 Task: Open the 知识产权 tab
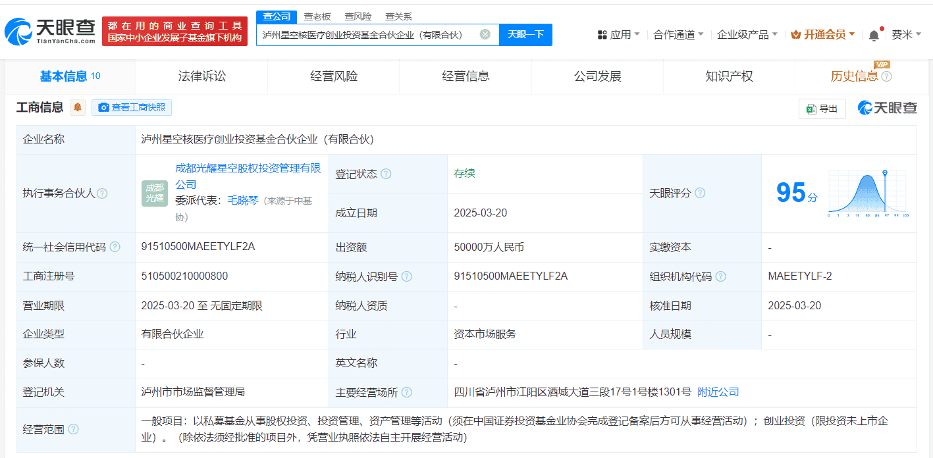pos(729,76)
